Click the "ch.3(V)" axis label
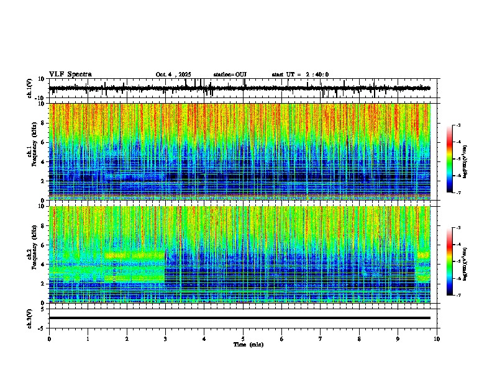 click(30, 319)
